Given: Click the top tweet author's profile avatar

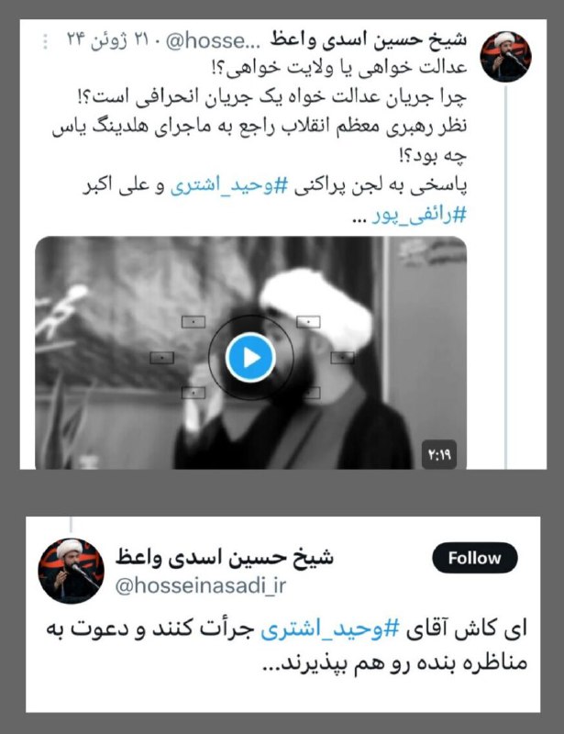Looking at the screenshot, I should [505, 56].
